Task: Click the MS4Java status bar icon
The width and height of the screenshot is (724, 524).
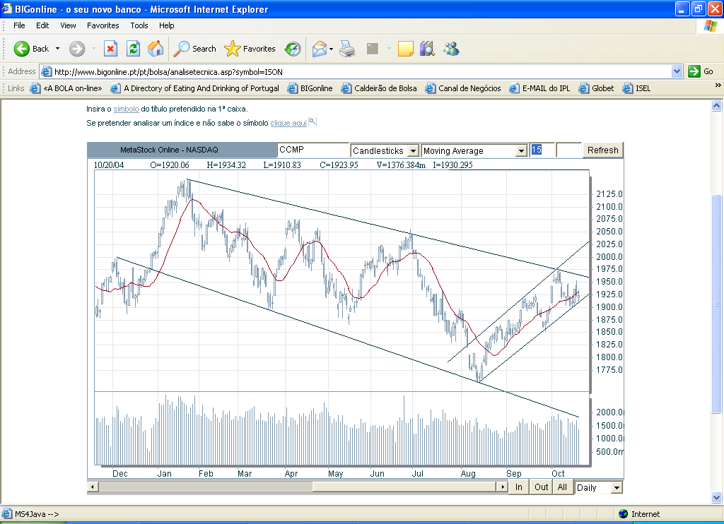Action: (x=6, y=513)
